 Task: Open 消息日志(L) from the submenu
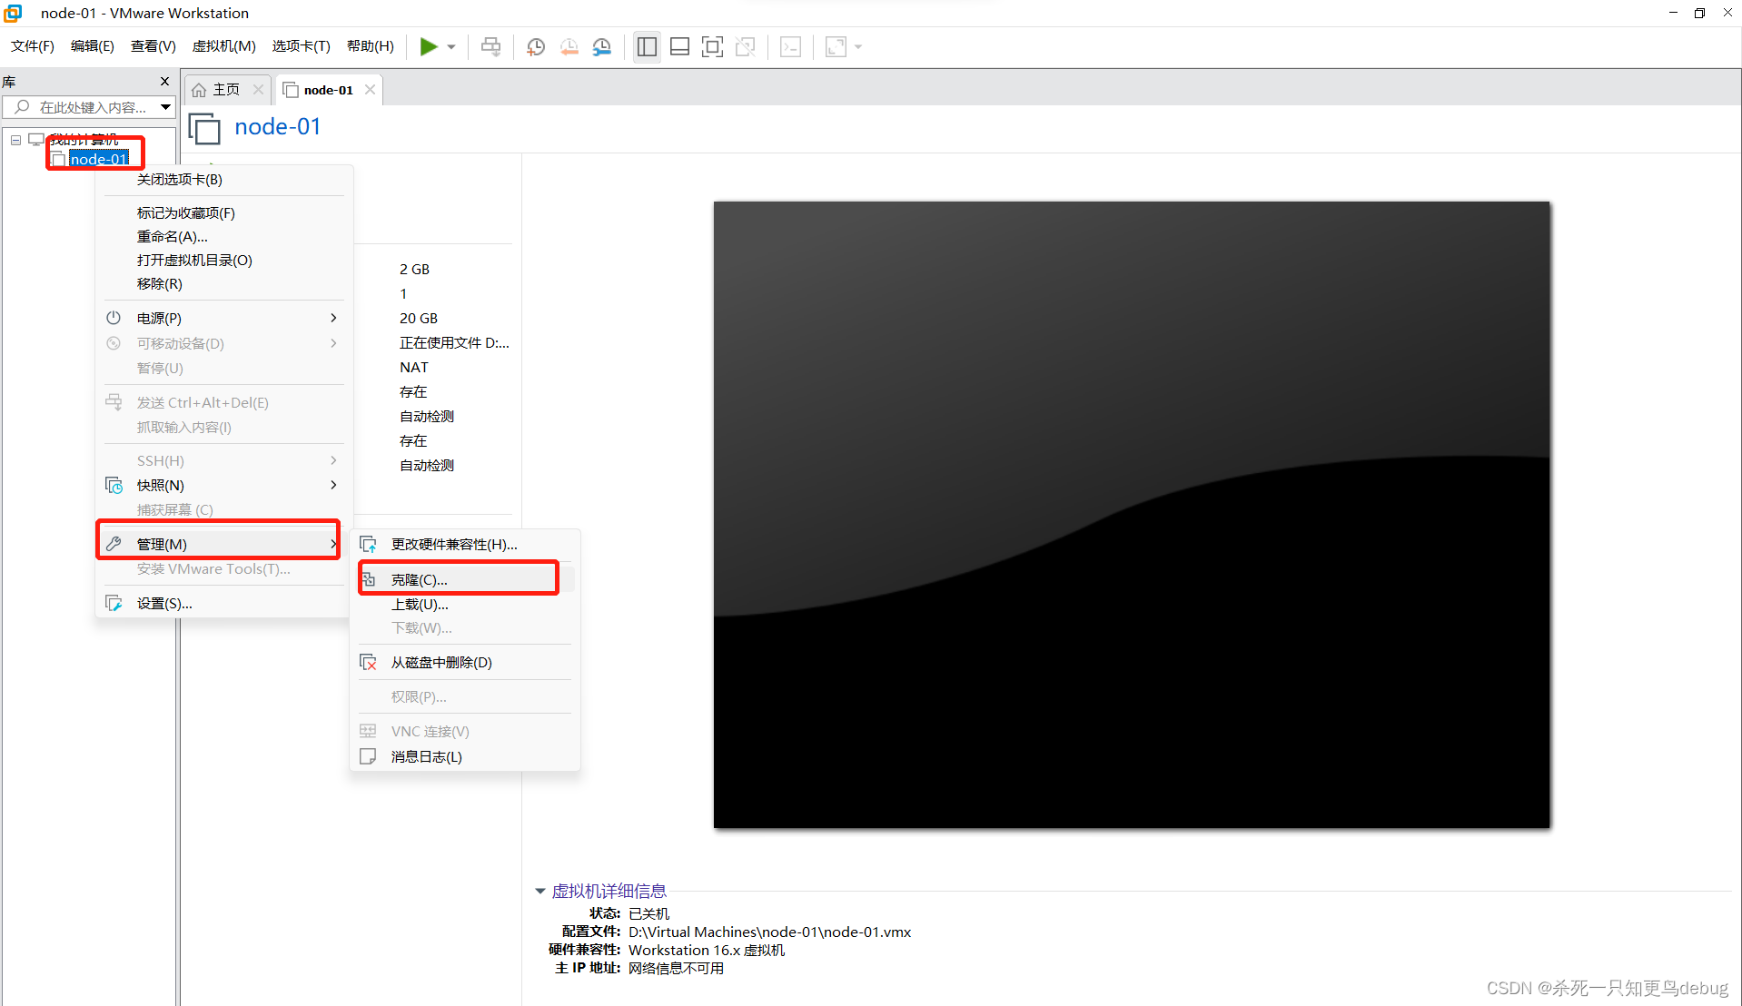click(x=465, y=756)
